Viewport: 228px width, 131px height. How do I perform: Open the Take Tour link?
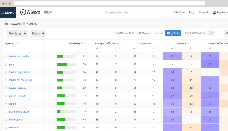179,12
